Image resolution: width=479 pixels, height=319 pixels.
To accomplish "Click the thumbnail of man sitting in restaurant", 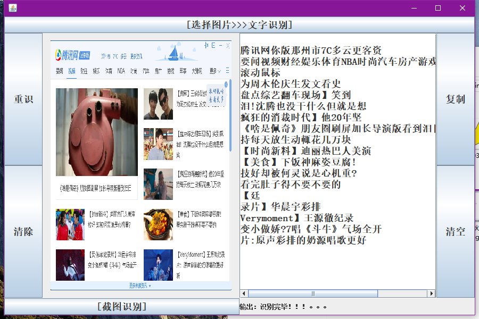I will click(158, 184).
